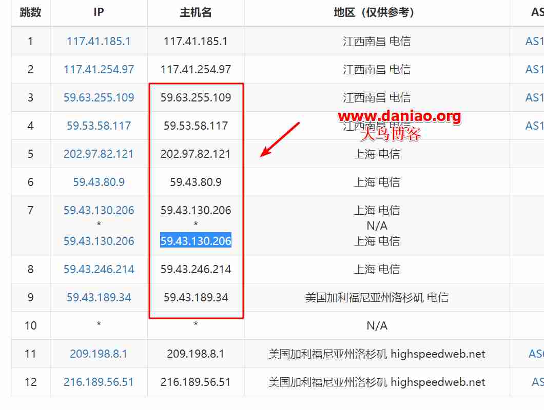Screen dimensions: 544x410
Task: Click IP link 59.43.80.9
Action: (99, 182)
